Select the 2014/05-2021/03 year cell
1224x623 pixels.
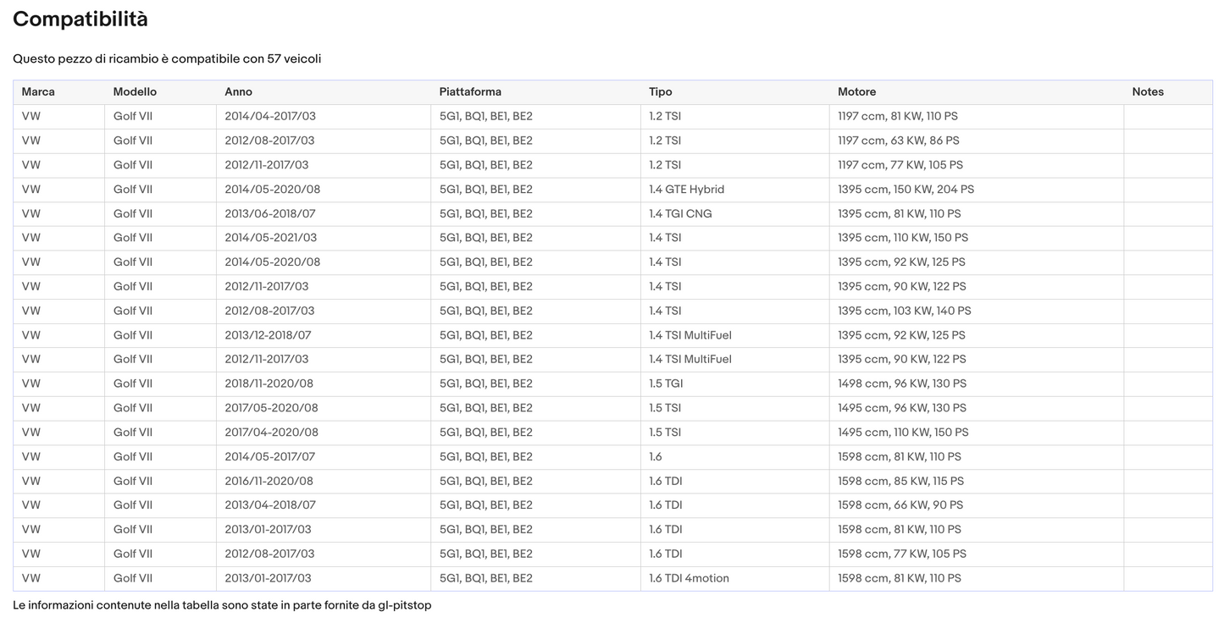[271, 238]
